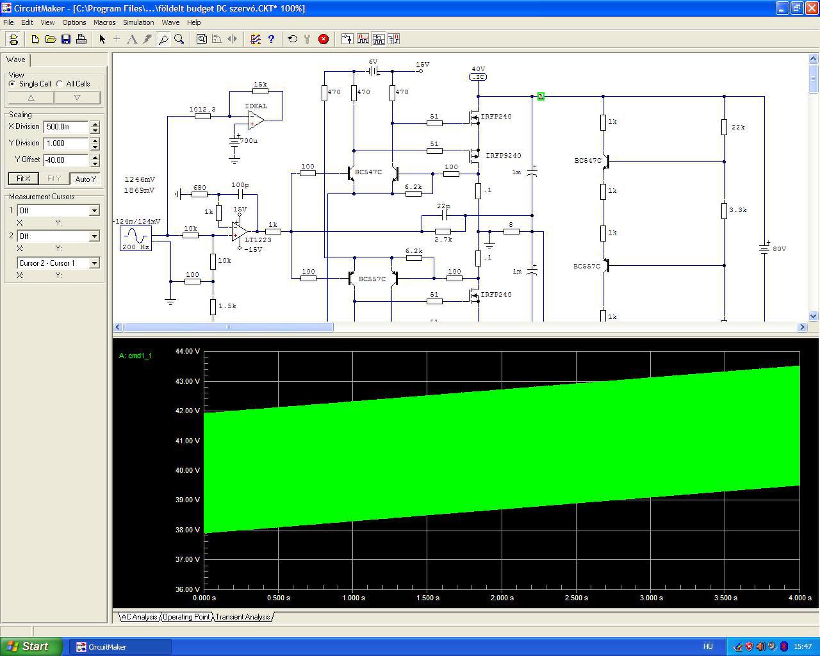Click the Reset simulation icon
The image size is (820, 656).
[293, 39]
